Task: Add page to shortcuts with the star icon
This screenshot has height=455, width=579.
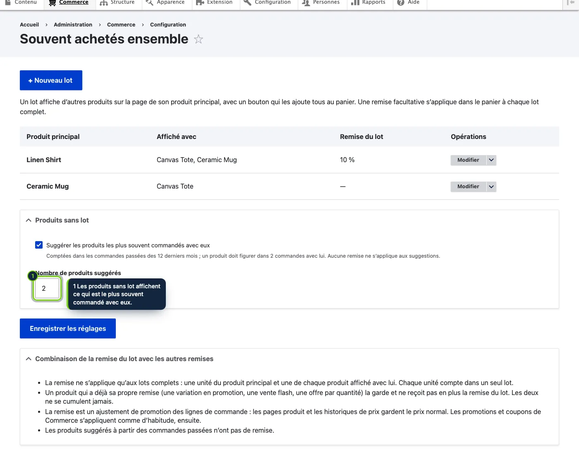Action: [x=199, y=39]
